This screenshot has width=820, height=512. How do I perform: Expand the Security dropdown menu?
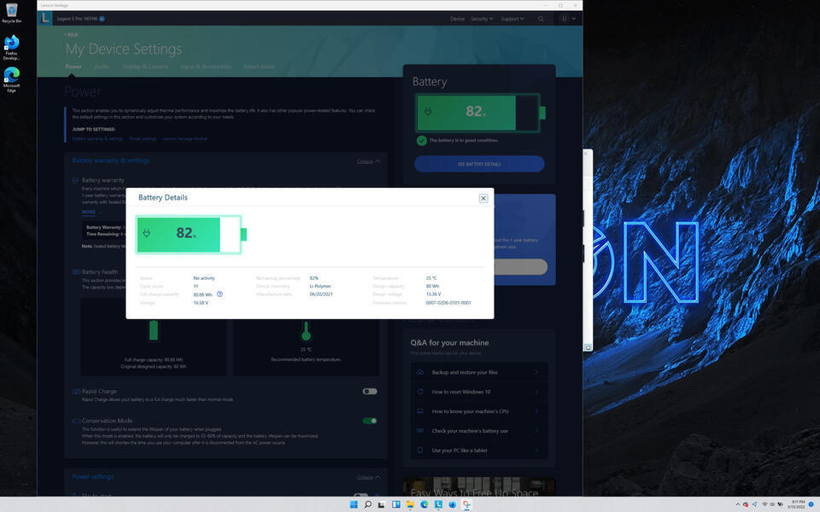coord(482,19)
